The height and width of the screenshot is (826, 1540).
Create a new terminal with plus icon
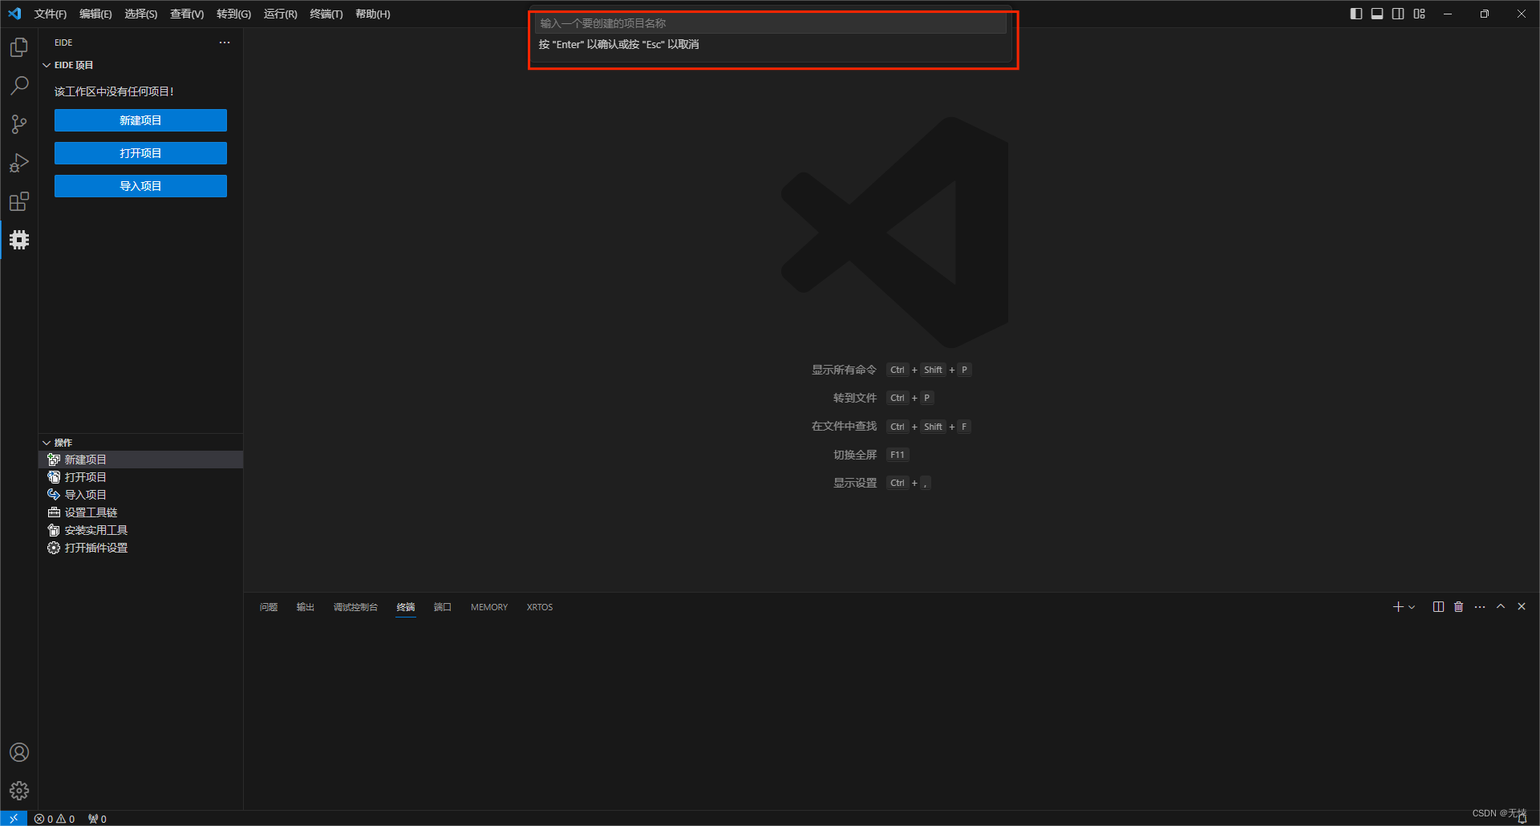point(1398,607)
